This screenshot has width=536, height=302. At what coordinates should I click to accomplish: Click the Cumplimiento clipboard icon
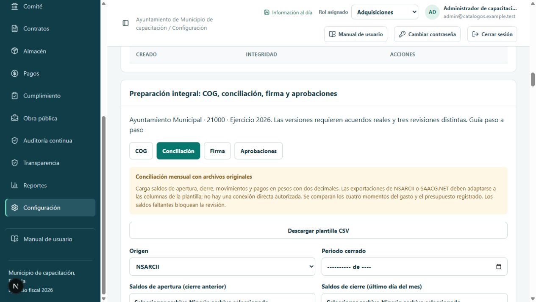[15, 96]
